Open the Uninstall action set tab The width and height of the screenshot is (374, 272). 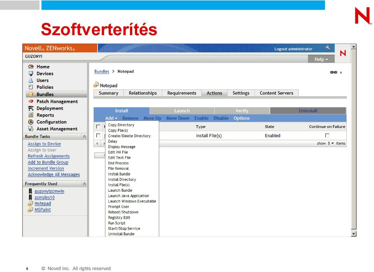pyautogui.click(x=308, y=111)
